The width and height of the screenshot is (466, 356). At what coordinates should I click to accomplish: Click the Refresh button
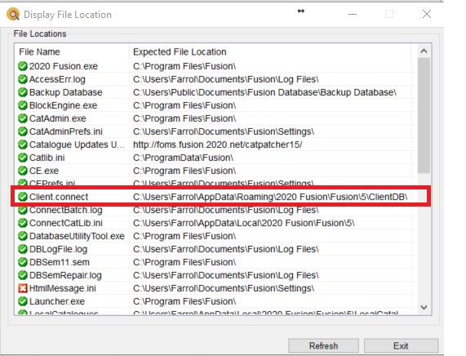[323, 345]
